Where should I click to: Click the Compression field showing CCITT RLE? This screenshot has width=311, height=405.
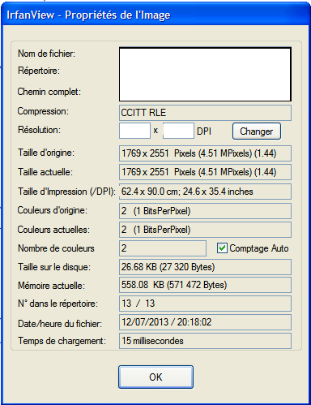(205, 113)
